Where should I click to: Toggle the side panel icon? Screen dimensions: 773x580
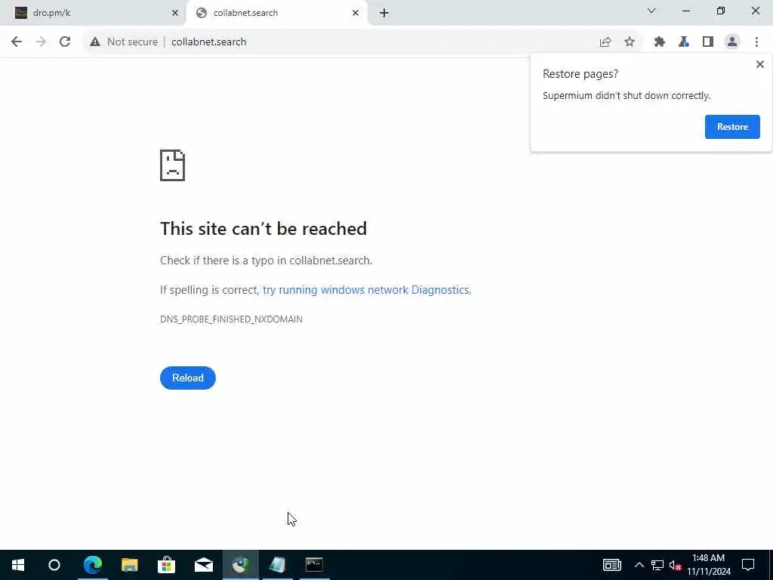708,42
